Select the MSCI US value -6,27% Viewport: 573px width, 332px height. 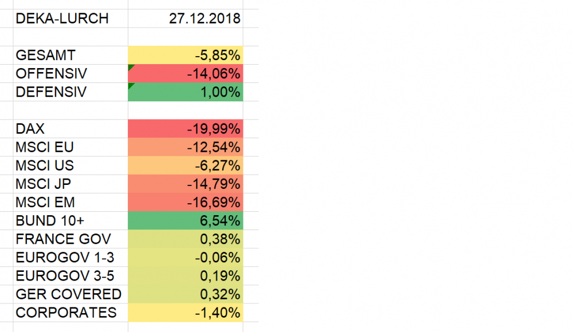pyautogui.click(x=186, y=165)
